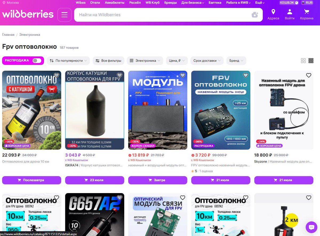Expand the Бренд filter
This screenshot has height=236, width=320.
click(x=236, y=61)
